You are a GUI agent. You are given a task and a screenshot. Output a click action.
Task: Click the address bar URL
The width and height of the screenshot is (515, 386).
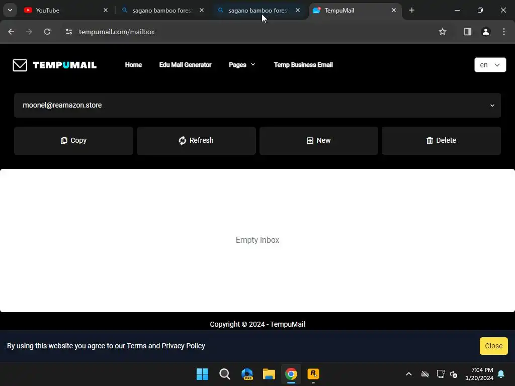click(x=117, y=32)
